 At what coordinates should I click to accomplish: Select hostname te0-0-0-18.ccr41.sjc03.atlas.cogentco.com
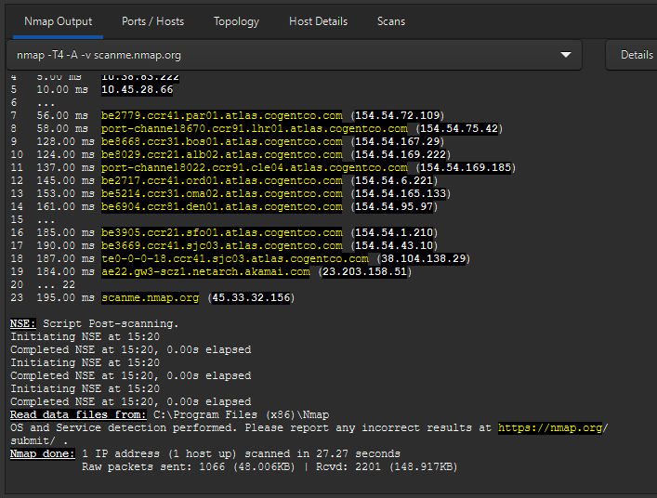pos(235,258)
